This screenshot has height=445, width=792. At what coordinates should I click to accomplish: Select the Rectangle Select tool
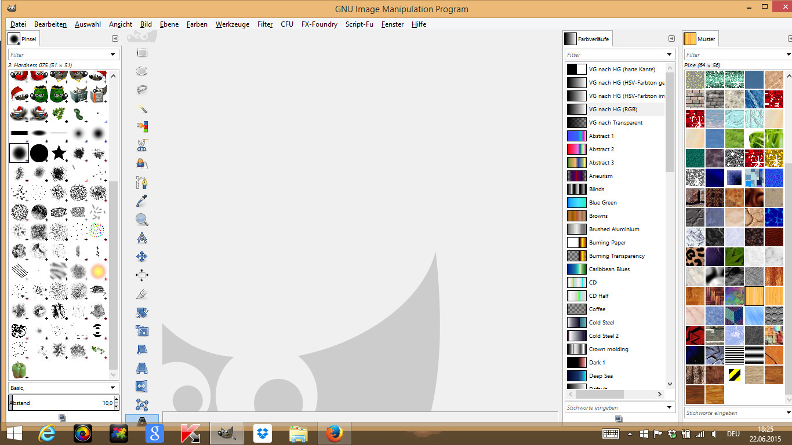pos(142,53)
